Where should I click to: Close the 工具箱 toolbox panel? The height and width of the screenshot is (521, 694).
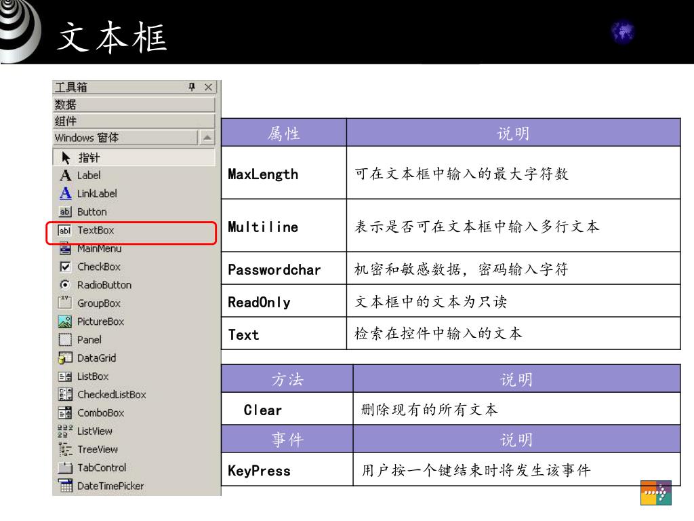point(208,88)
